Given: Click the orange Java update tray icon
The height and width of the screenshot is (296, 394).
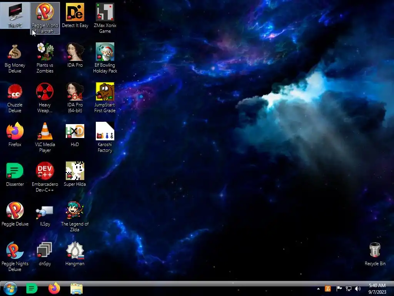Looking at the screenshot, I should click(328, 289).
